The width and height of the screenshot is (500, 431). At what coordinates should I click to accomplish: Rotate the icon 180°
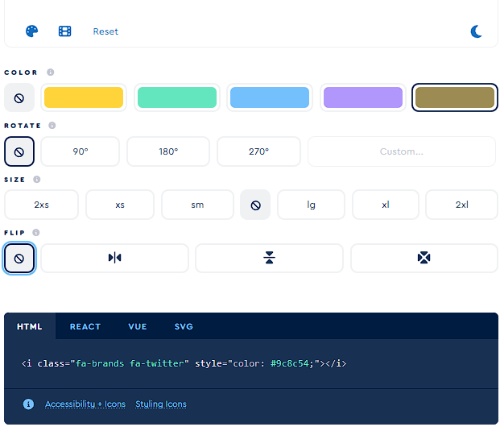168,151
